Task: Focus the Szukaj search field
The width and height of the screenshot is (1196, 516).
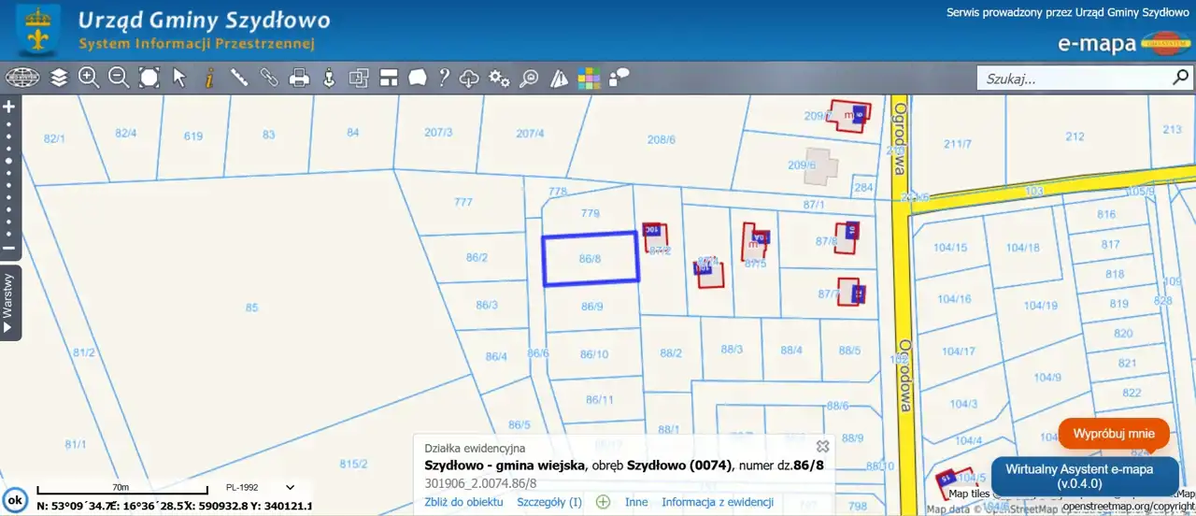Action: pos(1073,79)
